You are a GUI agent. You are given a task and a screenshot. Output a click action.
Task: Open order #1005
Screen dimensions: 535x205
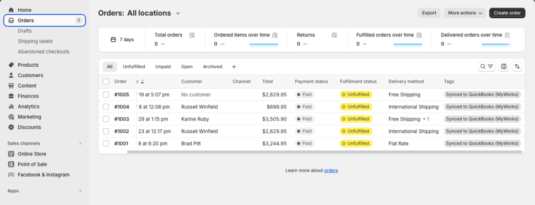(121, 94)
